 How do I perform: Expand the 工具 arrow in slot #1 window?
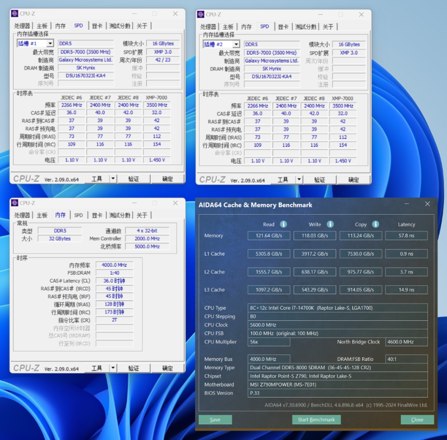(113, 179)
